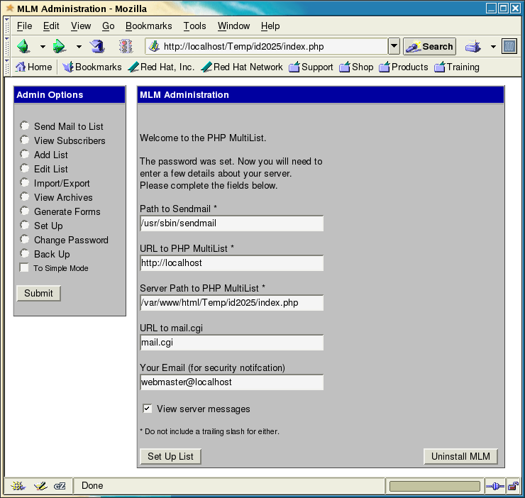Select Send Mail to List option
Screen dimensions: 525x498
(24, 126)
